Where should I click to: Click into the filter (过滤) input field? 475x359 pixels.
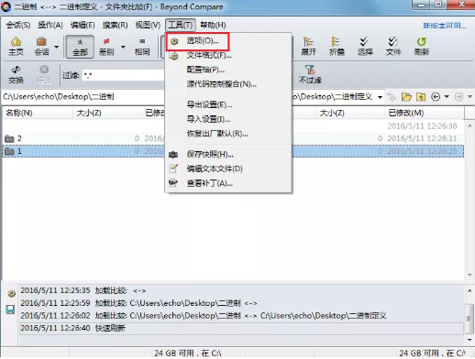tap(124, 75)
